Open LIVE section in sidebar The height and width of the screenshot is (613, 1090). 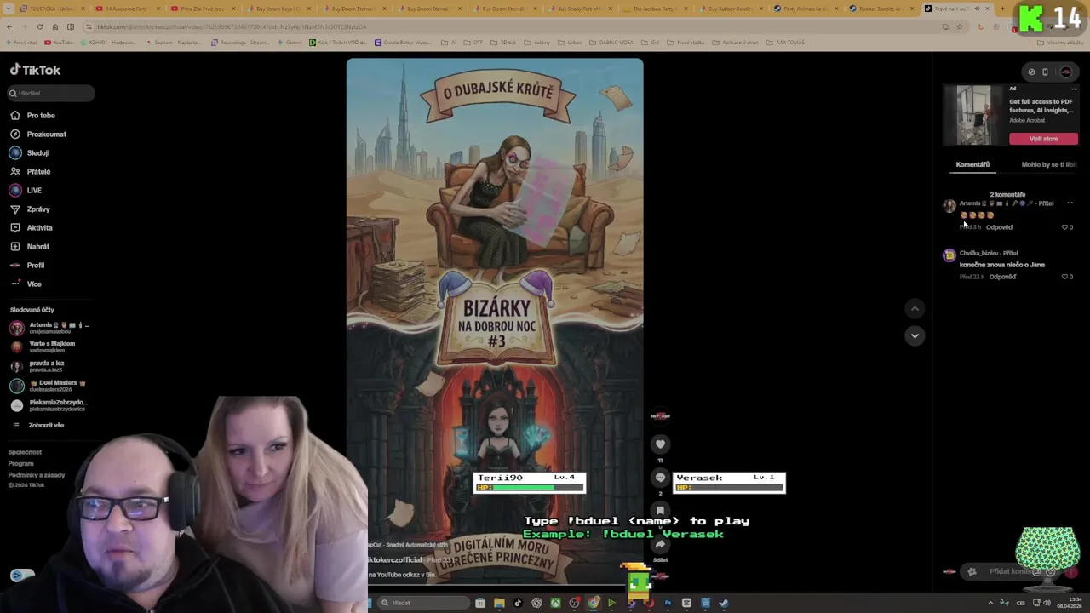[26, 190]
